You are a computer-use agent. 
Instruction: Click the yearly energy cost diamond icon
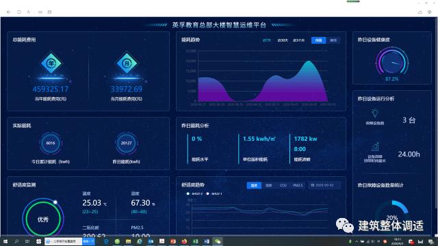[x=51, y=64]
